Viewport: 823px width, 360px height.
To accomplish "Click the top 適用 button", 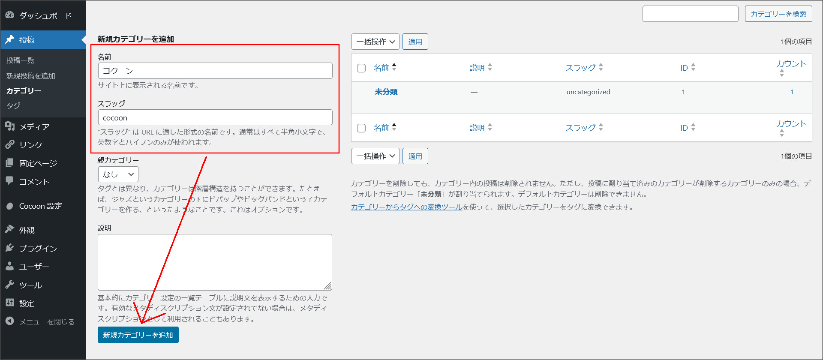I will tap(415, 42).
